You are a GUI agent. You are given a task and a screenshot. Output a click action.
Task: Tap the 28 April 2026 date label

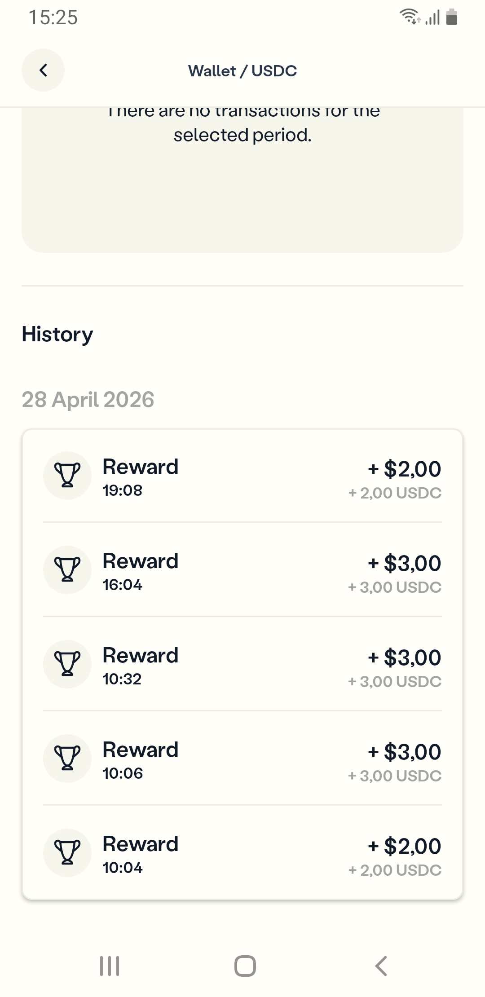coord(88,399)
